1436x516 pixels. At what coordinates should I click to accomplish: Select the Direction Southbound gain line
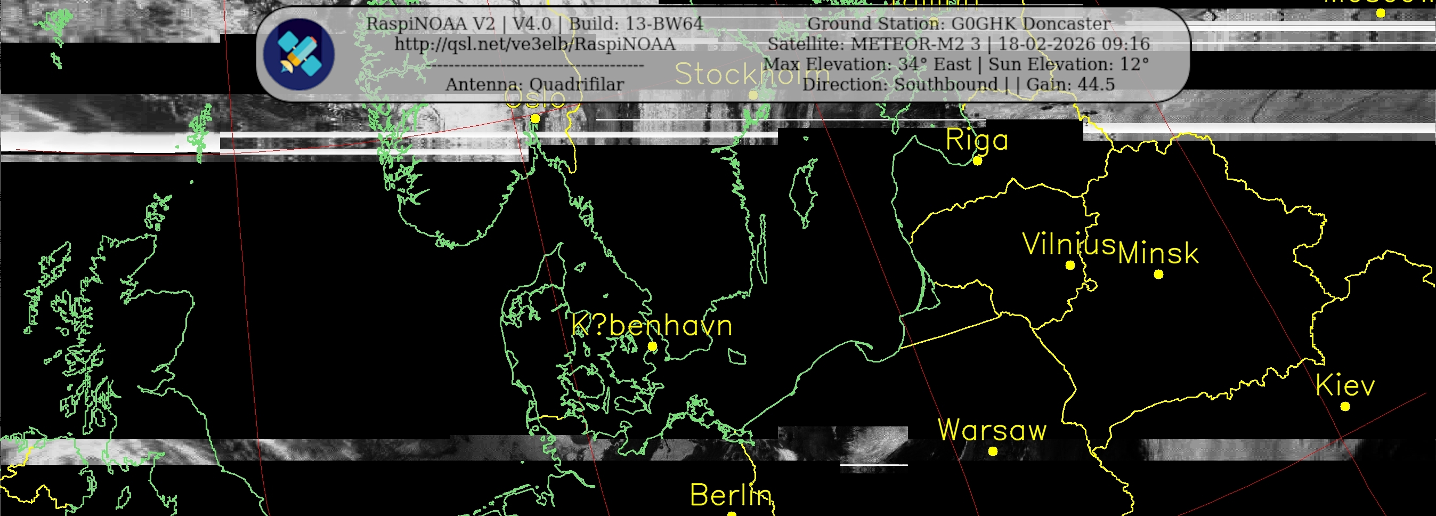[959, 85]
